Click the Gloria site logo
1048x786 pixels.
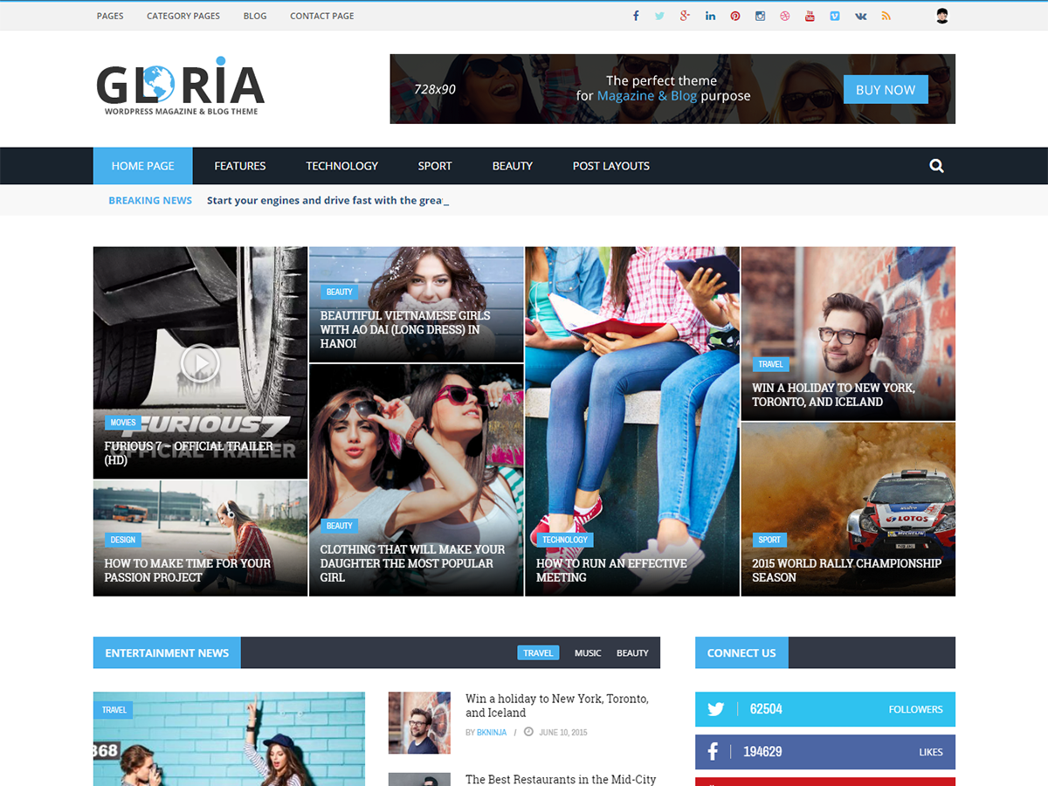pyautogui.click(x=180, y=86)
